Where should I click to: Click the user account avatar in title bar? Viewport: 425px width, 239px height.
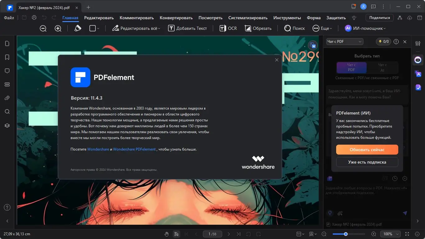[363, 7]
